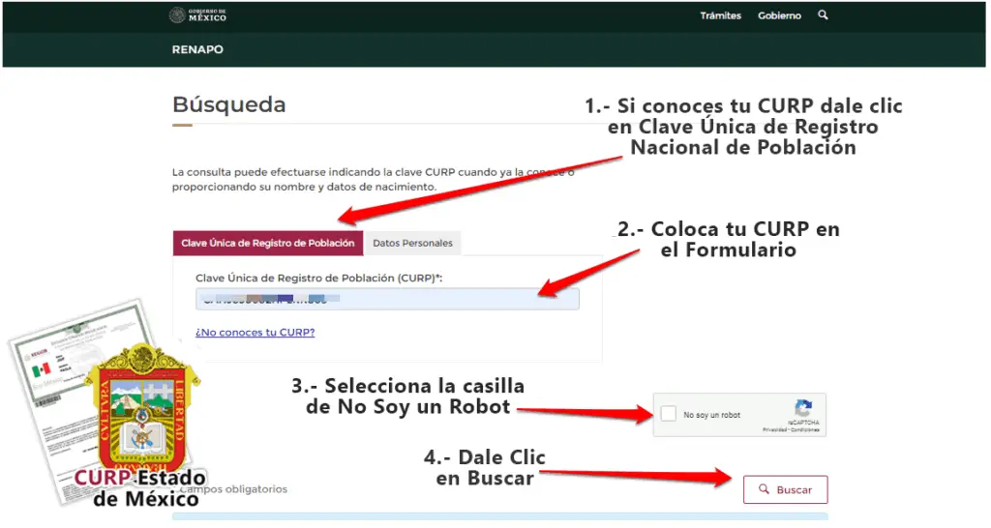This screenshot has width=991, height=528.
Task: Click the magnifier icon inside Buscar button
Action: (765, 490)
